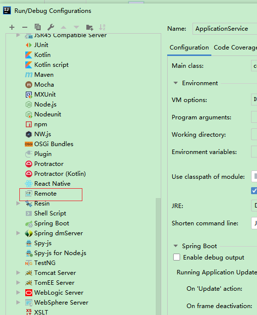Select WebLogic Server tree item text
The image size is (257, 315).
[59, 293]
